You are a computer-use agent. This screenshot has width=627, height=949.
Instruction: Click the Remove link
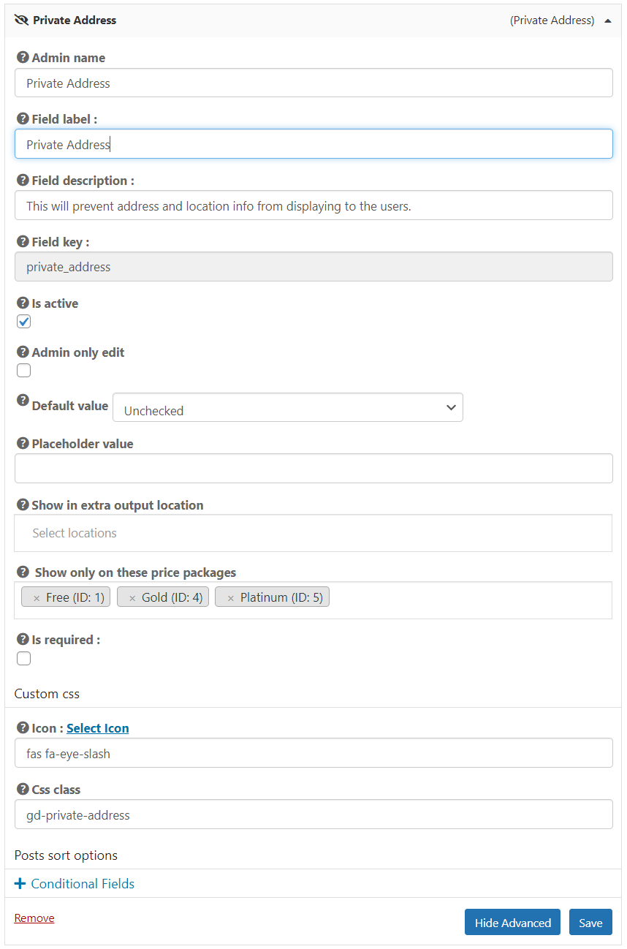pyautogui.click(x=34, y=918)
